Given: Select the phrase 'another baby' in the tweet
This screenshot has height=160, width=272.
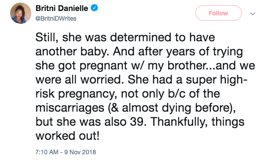Looking at the screenshot, I should pyautogui.click(x=71, y=51).
